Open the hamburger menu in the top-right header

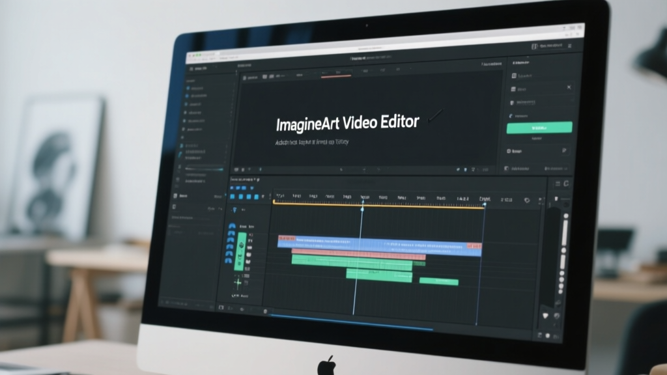point(569,46)
